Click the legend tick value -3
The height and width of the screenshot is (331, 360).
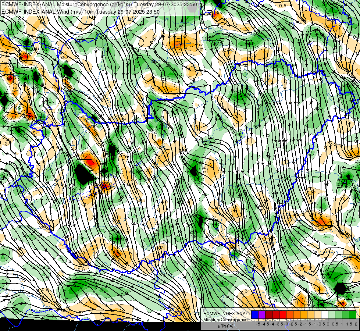pos(286,324)
